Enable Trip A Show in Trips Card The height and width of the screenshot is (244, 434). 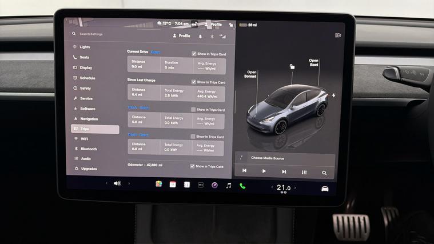click(x=194, y=109)
